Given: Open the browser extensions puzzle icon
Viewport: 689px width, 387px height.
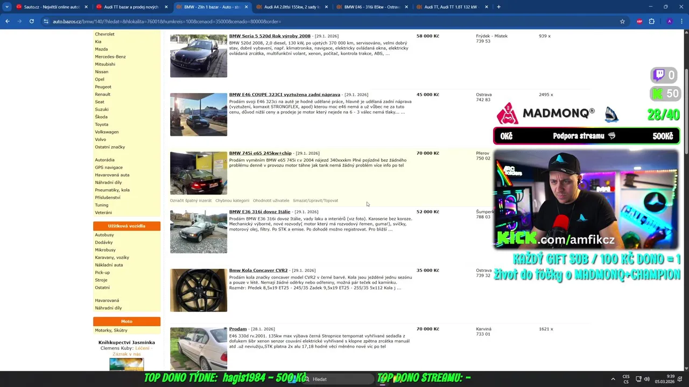Looking at the screenshot, I should [651, 21].
